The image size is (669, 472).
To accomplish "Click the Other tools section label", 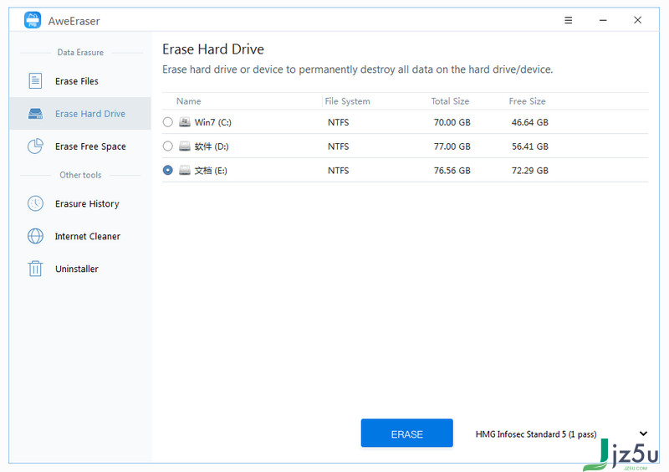I will (80, 175).
